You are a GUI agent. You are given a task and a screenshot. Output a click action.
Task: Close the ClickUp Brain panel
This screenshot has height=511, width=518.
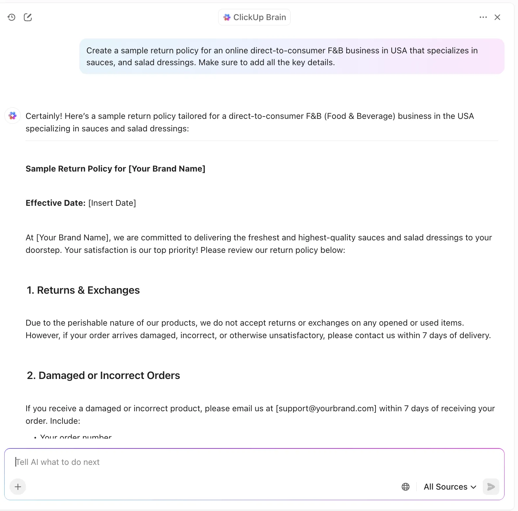click(x=497, y=17)
